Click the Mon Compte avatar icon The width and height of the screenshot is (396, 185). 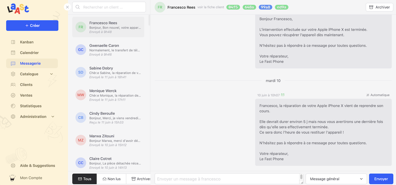pos(13,178)
